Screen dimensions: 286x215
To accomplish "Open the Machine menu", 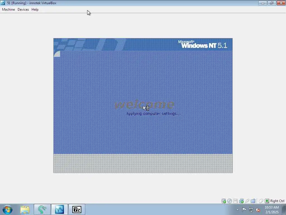I will coord(8,10).
